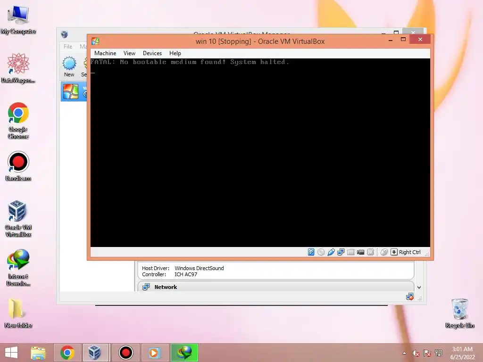Click the hard disk activity status icon
Viewport: 483px width, 362px height.
coord(311,252)
